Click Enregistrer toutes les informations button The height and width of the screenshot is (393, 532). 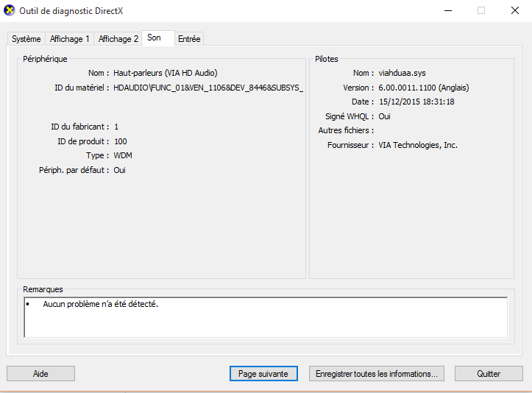coord(377,374)
